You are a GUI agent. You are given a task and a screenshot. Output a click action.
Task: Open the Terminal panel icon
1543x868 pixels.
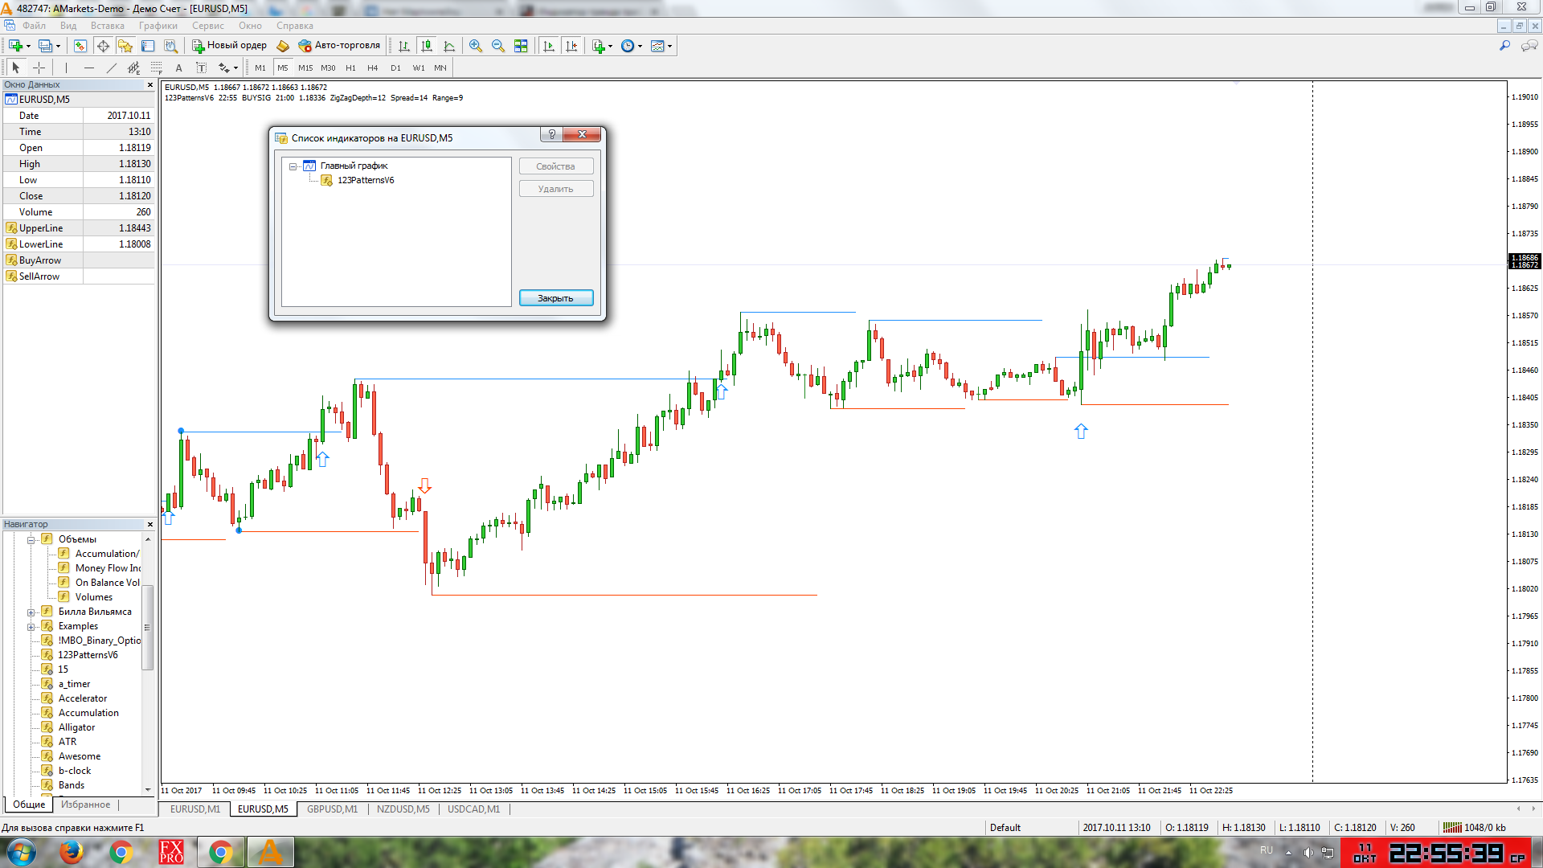(148, 46)
